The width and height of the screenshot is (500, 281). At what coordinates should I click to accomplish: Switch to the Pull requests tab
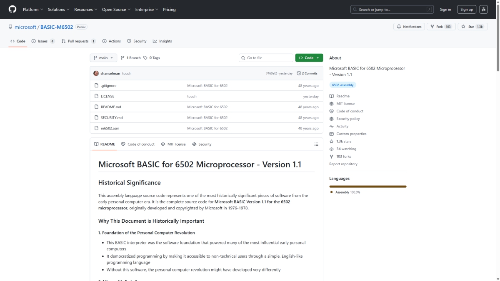(x=79, y=41)
